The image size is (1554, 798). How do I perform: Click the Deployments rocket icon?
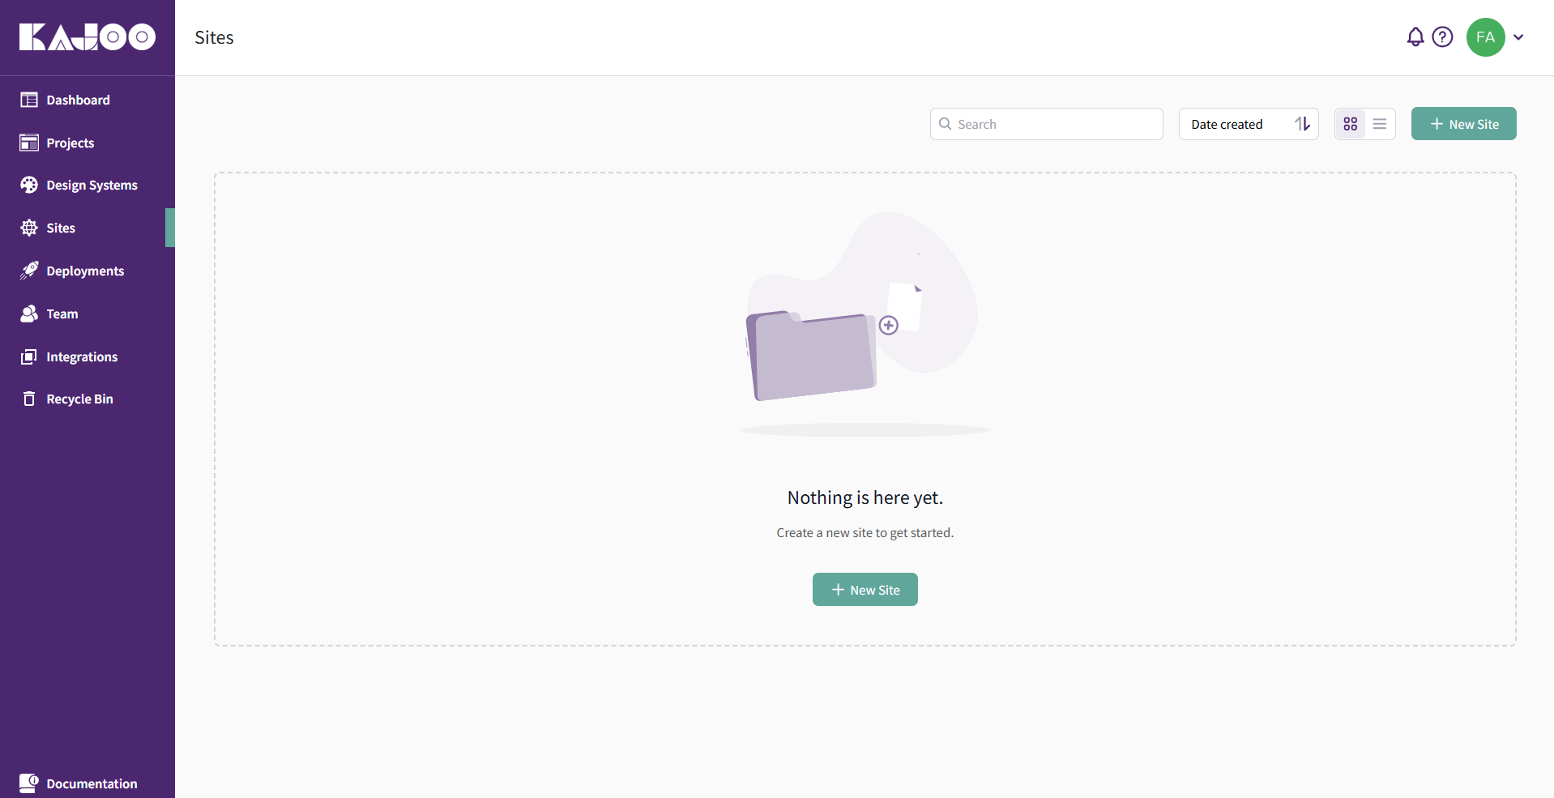click(x=29, y=271)
